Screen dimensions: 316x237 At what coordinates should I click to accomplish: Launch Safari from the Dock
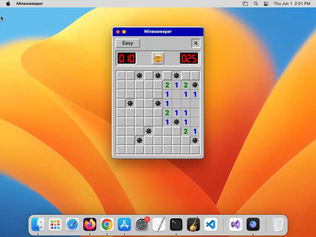click(72, 224)
